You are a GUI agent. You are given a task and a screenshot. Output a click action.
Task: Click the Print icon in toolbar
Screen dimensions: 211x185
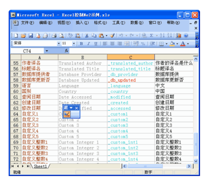[x=54, y=36]
